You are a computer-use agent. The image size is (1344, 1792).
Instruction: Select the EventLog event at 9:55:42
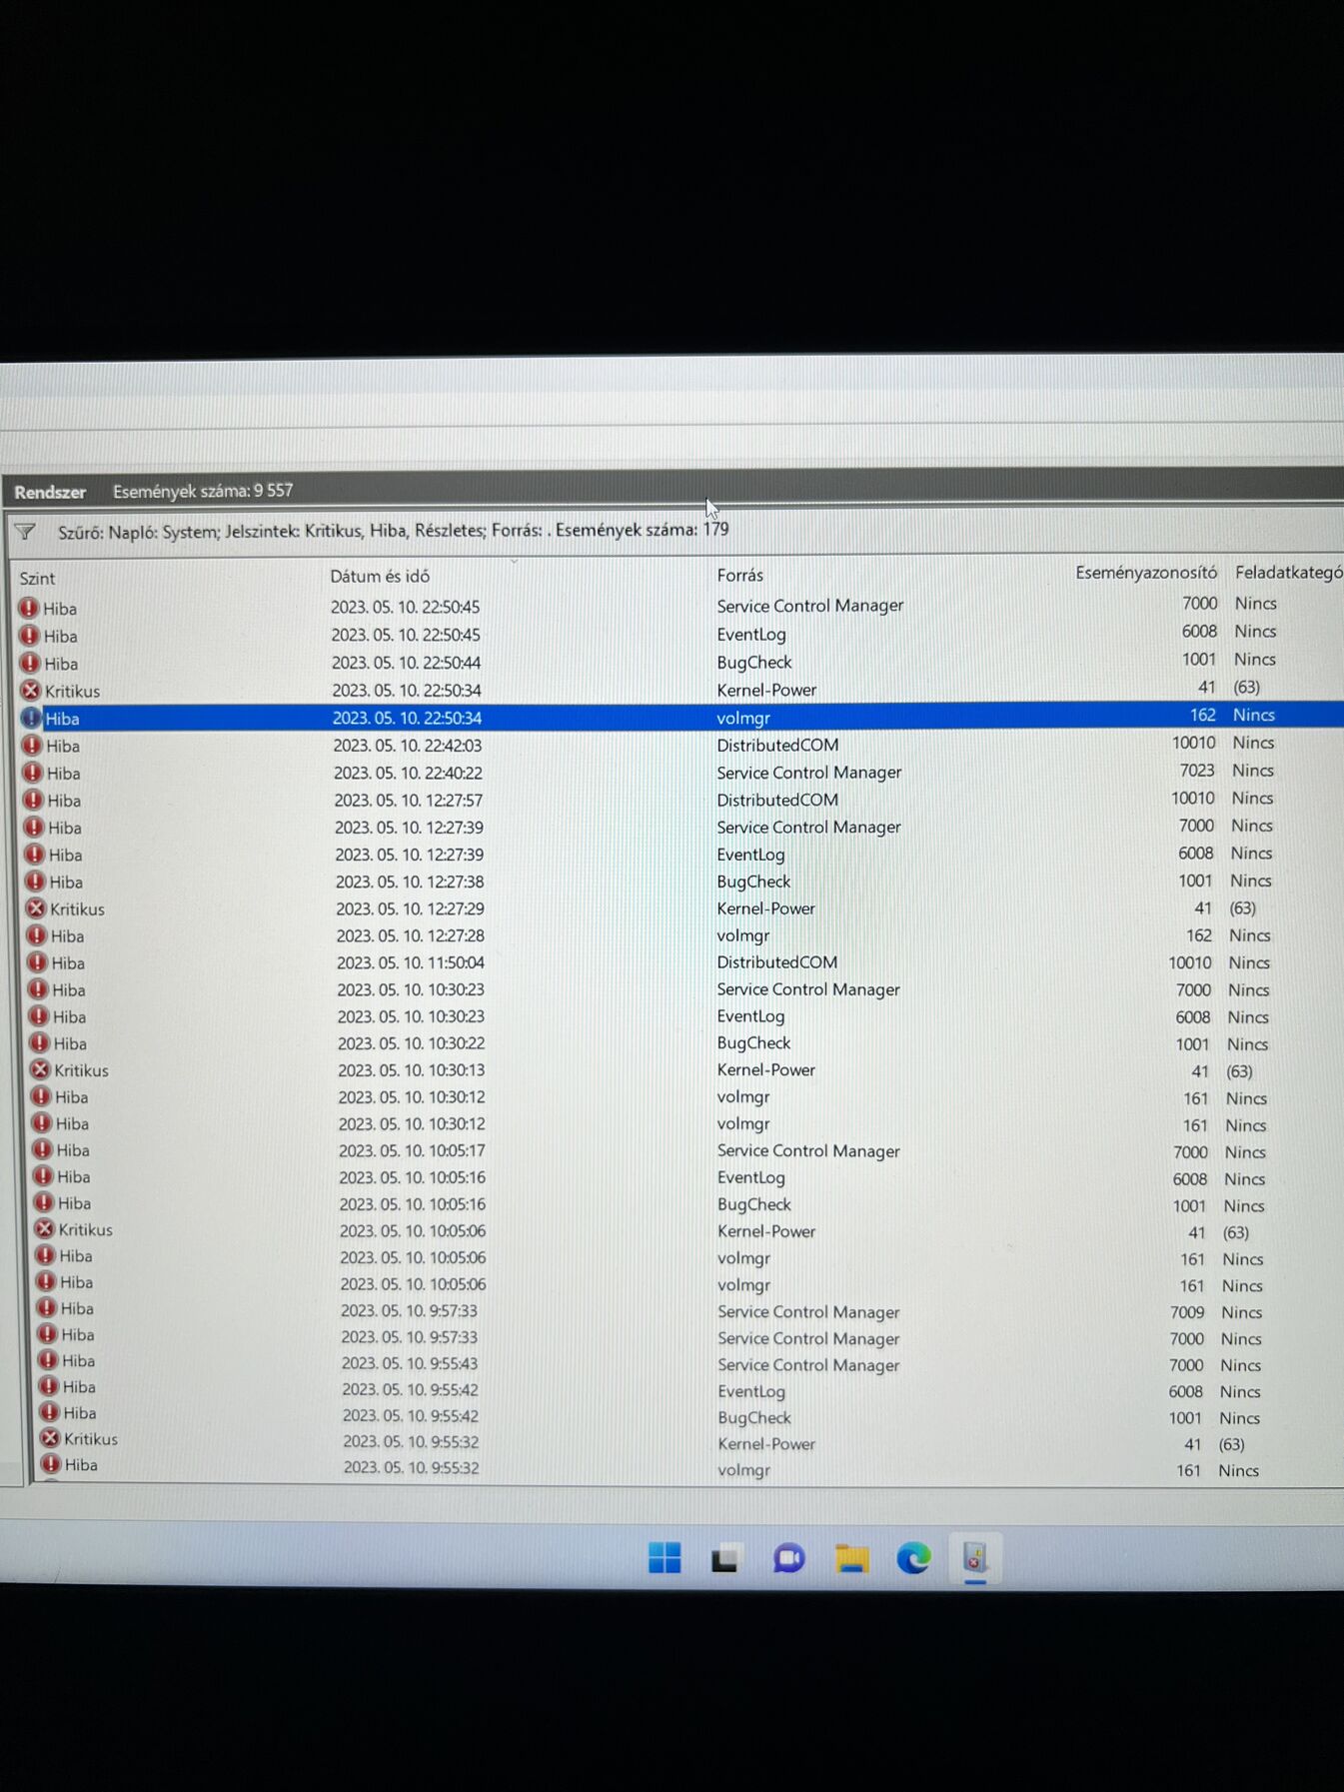(693, 1389)
